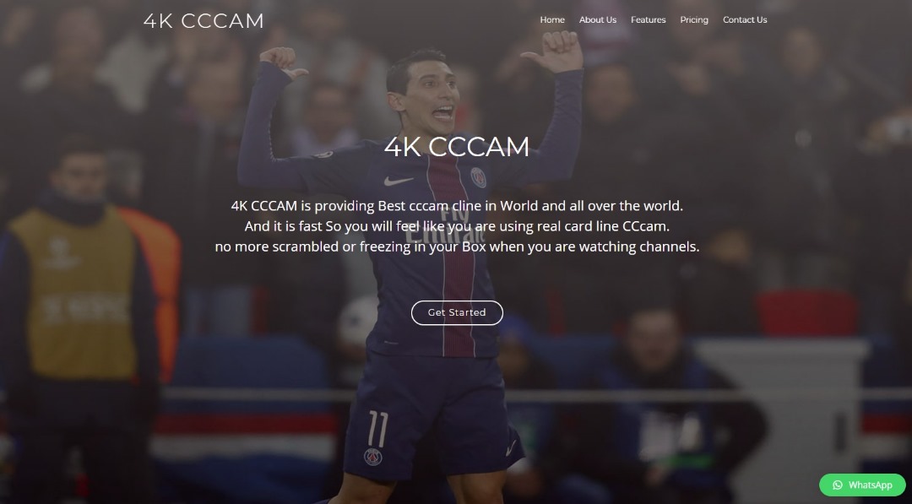912x504 pixels.
Task: Select Contact Us in navigation
Action: point(745,19)
